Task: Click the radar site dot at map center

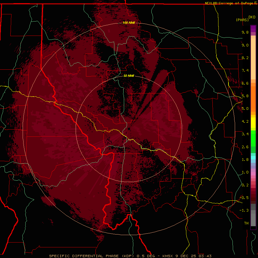Action: point(129,129)
